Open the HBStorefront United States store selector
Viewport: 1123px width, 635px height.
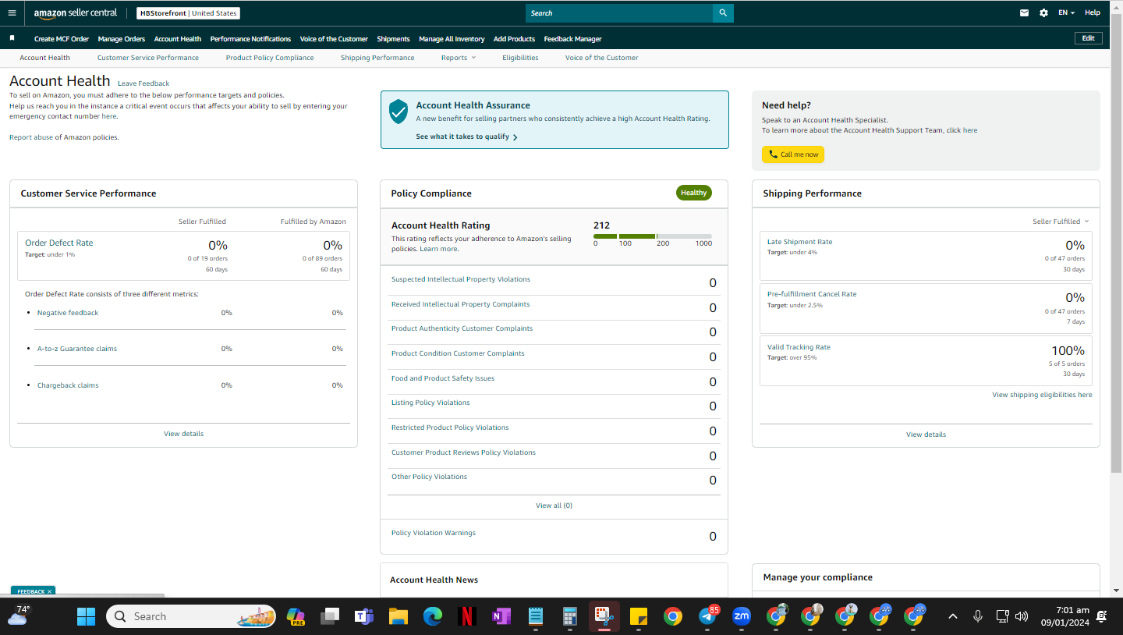pyautogui.click(x=188, y=13)
